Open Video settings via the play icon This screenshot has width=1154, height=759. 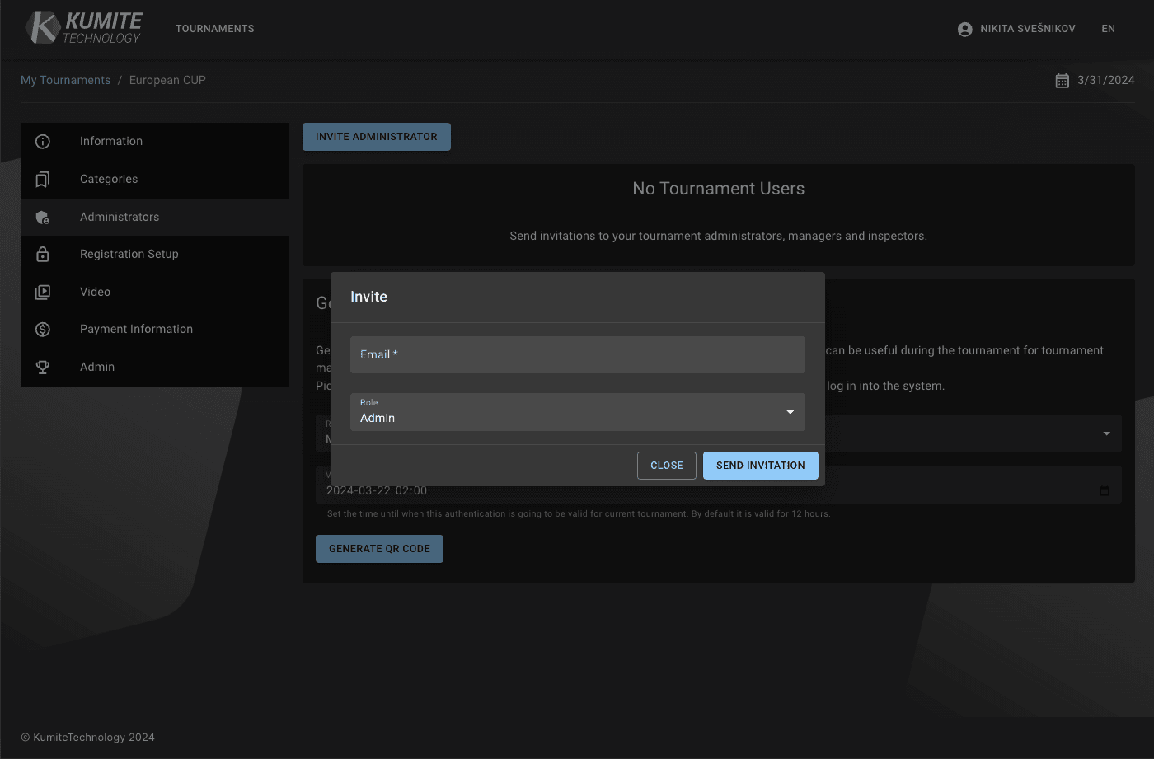click(43, 291)
